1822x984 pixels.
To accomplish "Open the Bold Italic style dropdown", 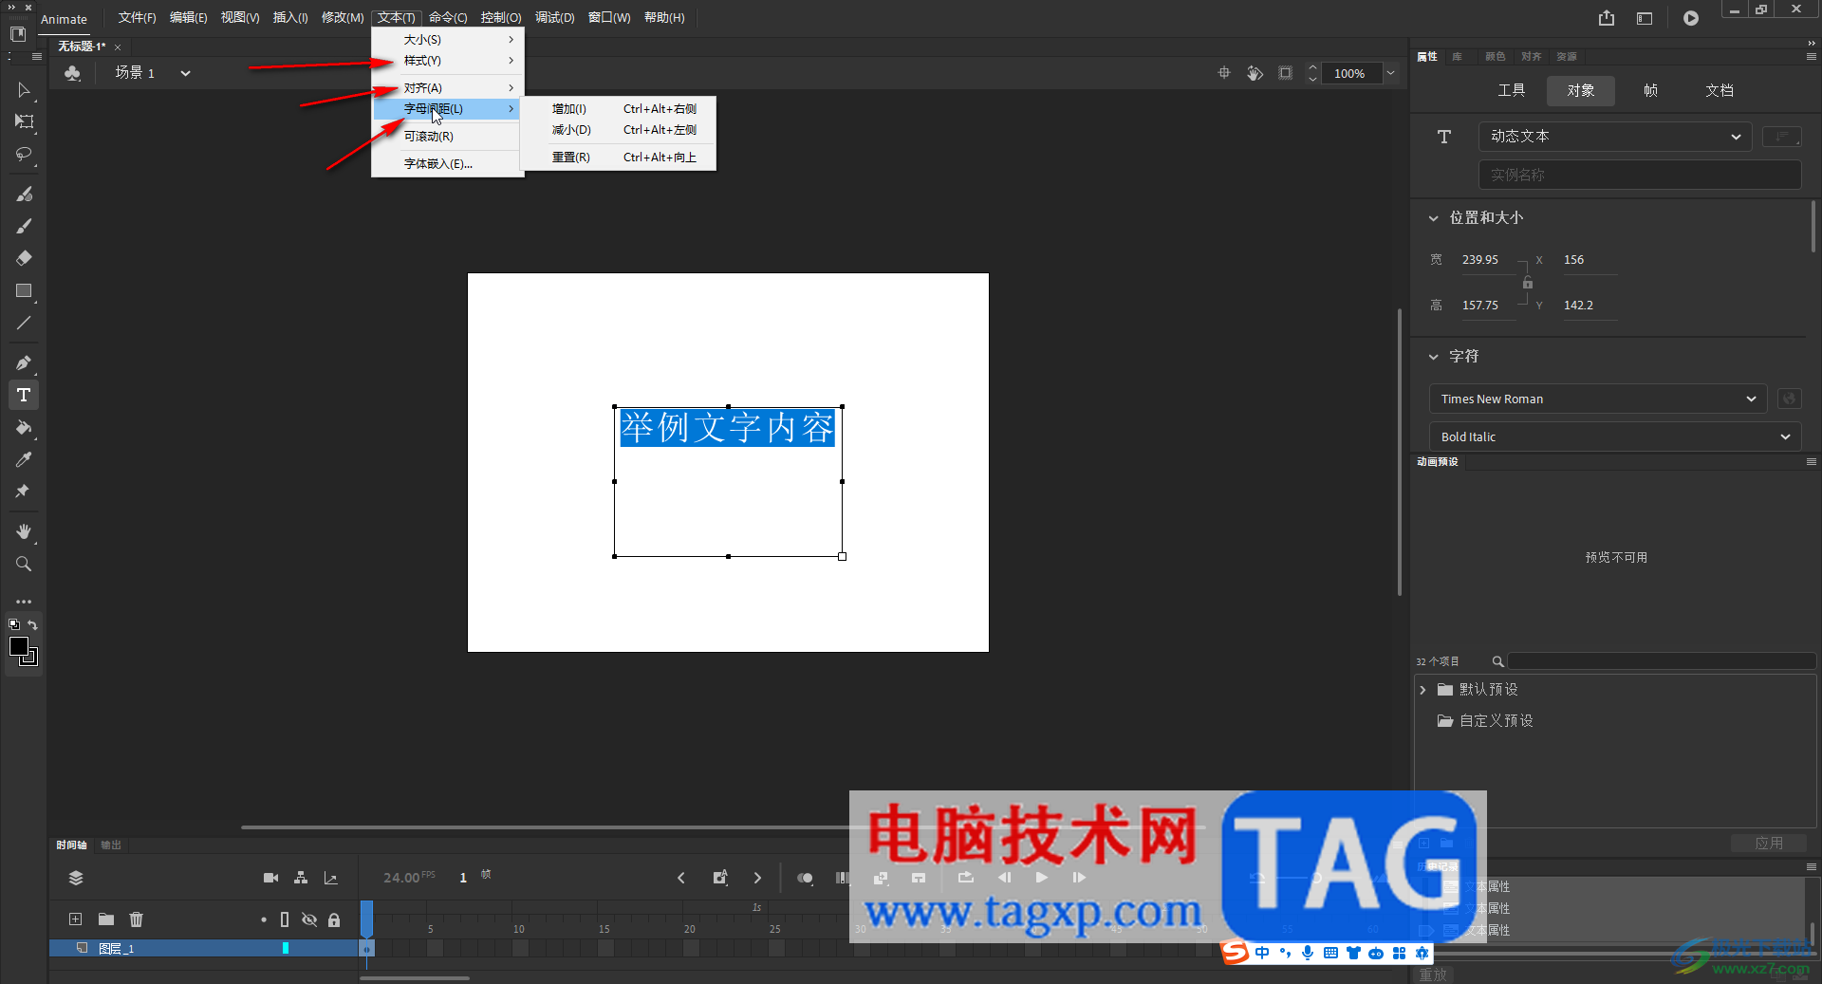I will point(1615,436).
